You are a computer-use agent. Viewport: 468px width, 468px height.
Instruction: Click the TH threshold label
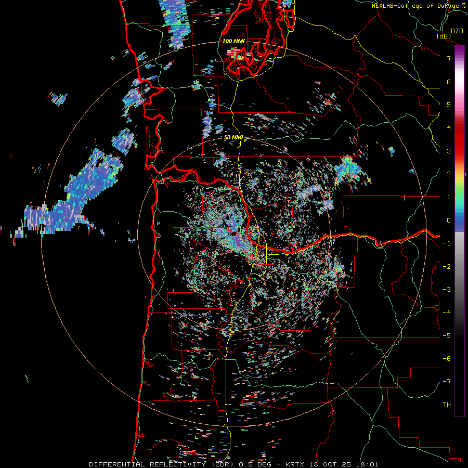pos(447,405)
